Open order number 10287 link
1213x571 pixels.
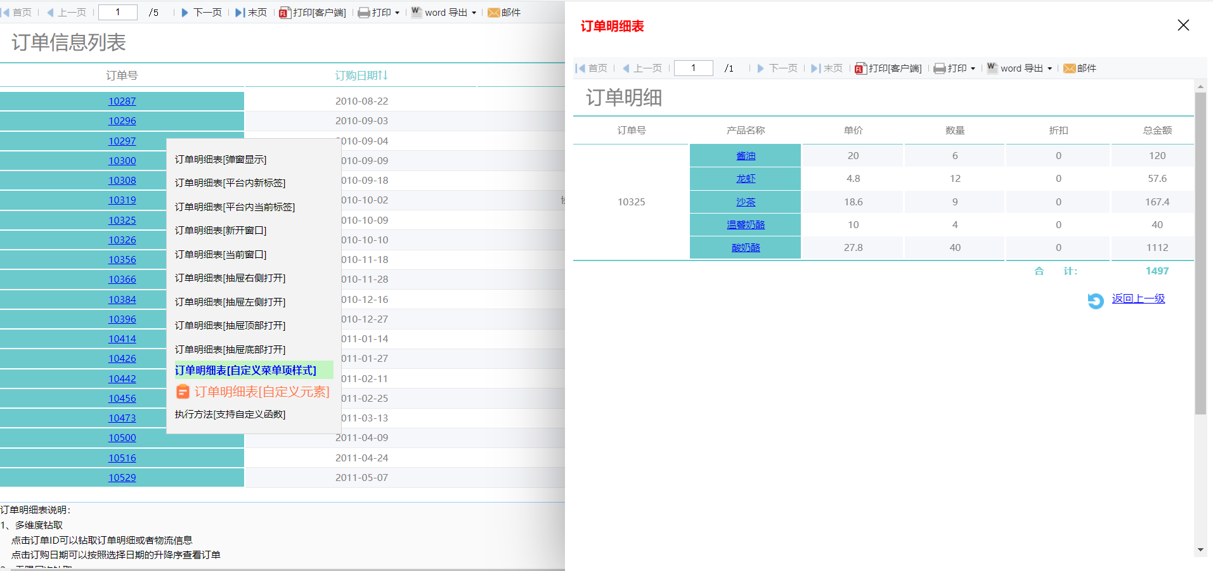[122, 101]
